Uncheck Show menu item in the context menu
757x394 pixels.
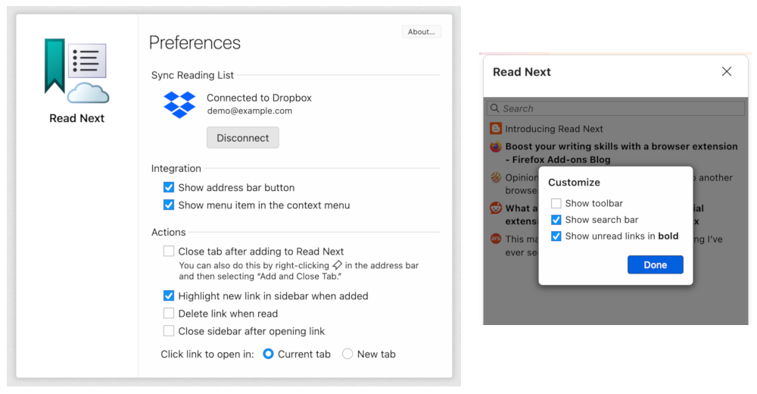click(169, 205)
